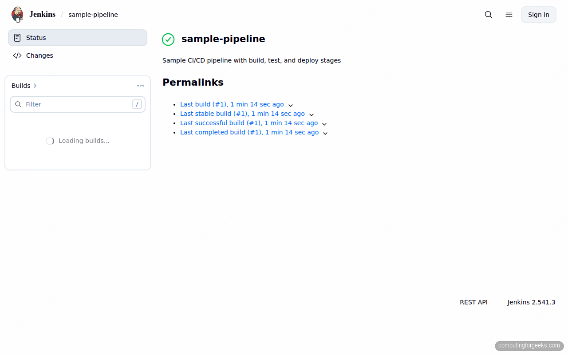Expand the Last build permalink dropdown
This screenshot has height=355, width=568.
click(x=291, y=105)
